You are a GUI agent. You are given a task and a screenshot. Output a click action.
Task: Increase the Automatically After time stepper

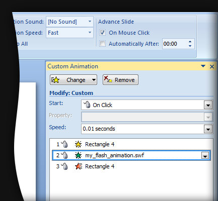tap(190, 42)
